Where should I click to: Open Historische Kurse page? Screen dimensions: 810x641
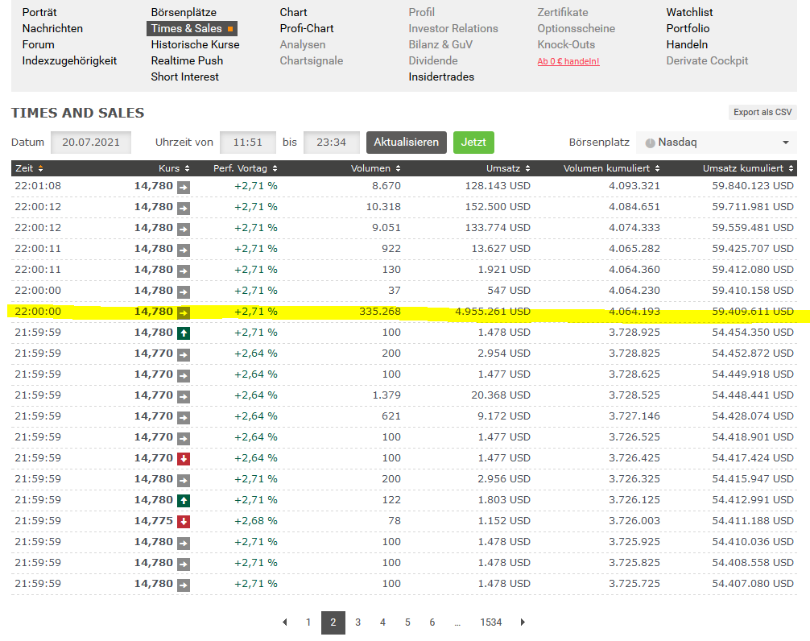click(x=196, y=44)
